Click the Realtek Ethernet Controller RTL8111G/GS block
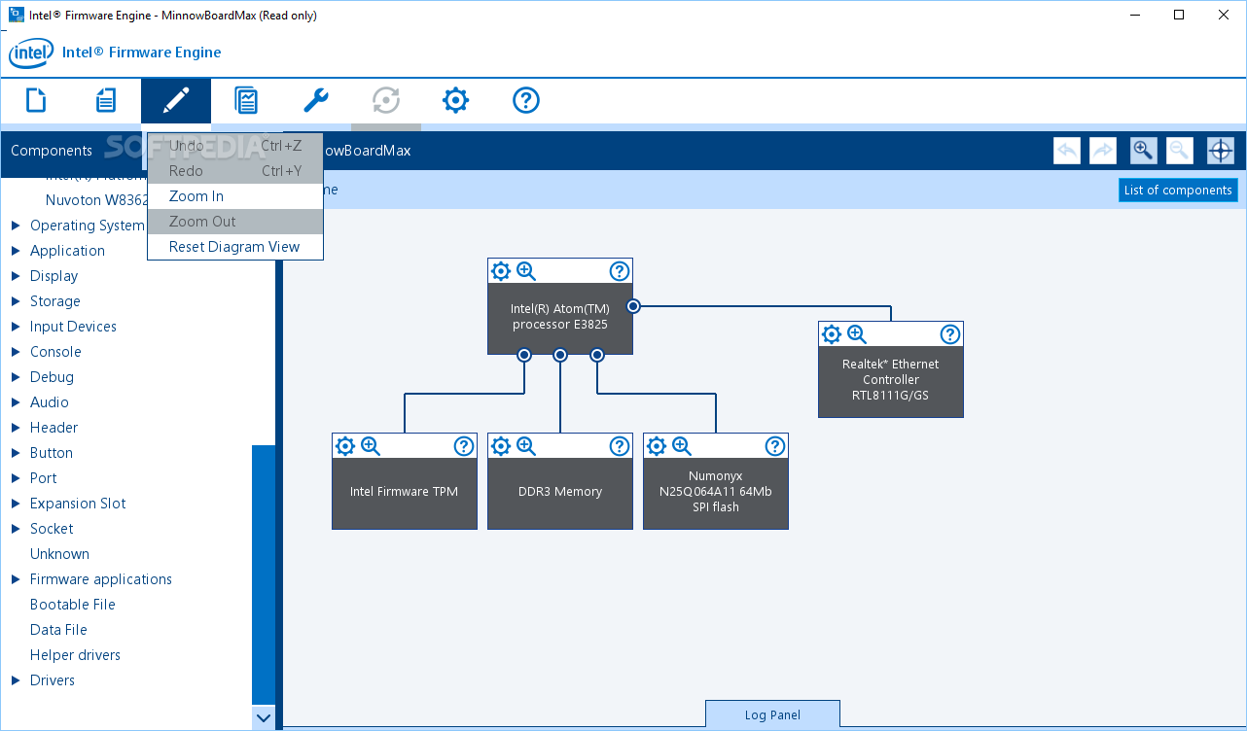Viewport: 1247px width, 731px height. coord(891,381)
